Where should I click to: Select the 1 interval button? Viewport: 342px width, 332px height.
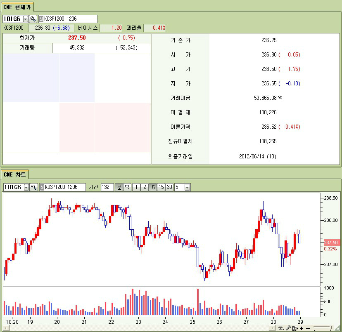pyautogui.click(x=136, y=187)
